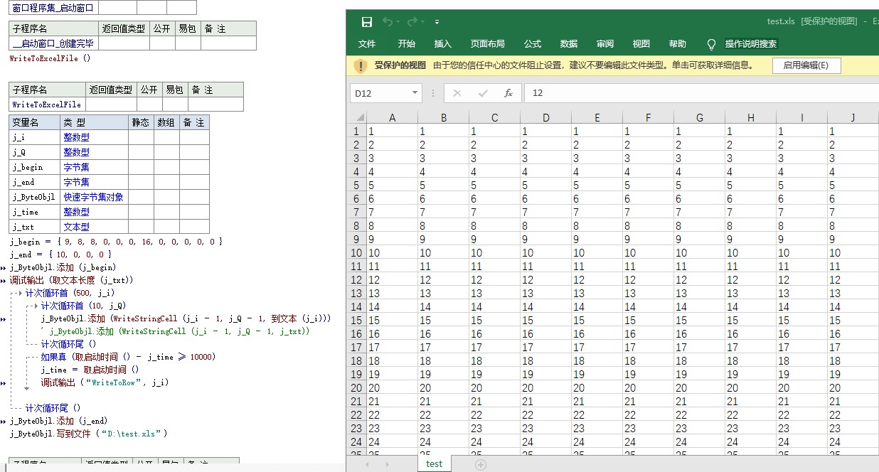The image size is (879, 472).
Task: Open the Customize Quick Access Toolbar dropdown
Action: coord(437,22)
